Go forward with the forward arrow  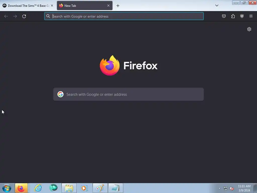(x=15, y=16)
